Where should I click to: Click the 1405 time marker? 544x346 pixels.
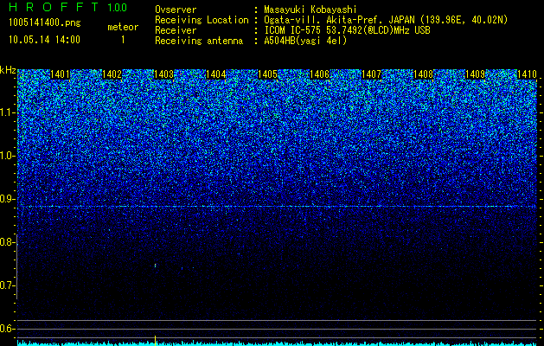pos(267,74)
